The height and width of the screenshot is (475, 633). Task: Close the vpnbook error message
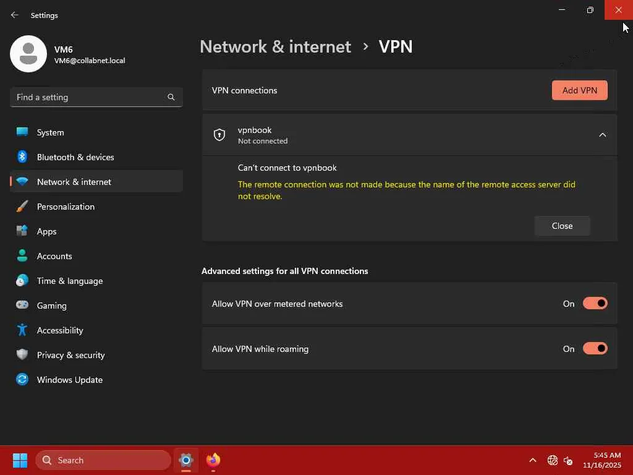coord(562,226)
